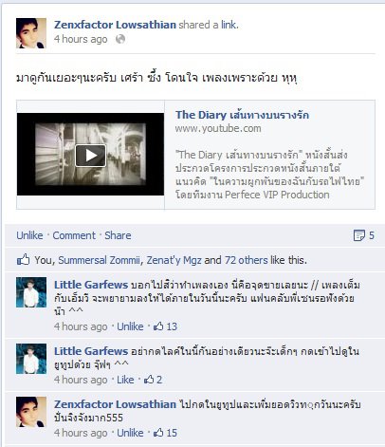
Task: Open Zenxfactor's profile picture in post header
Action: click(x=31, y=33)
